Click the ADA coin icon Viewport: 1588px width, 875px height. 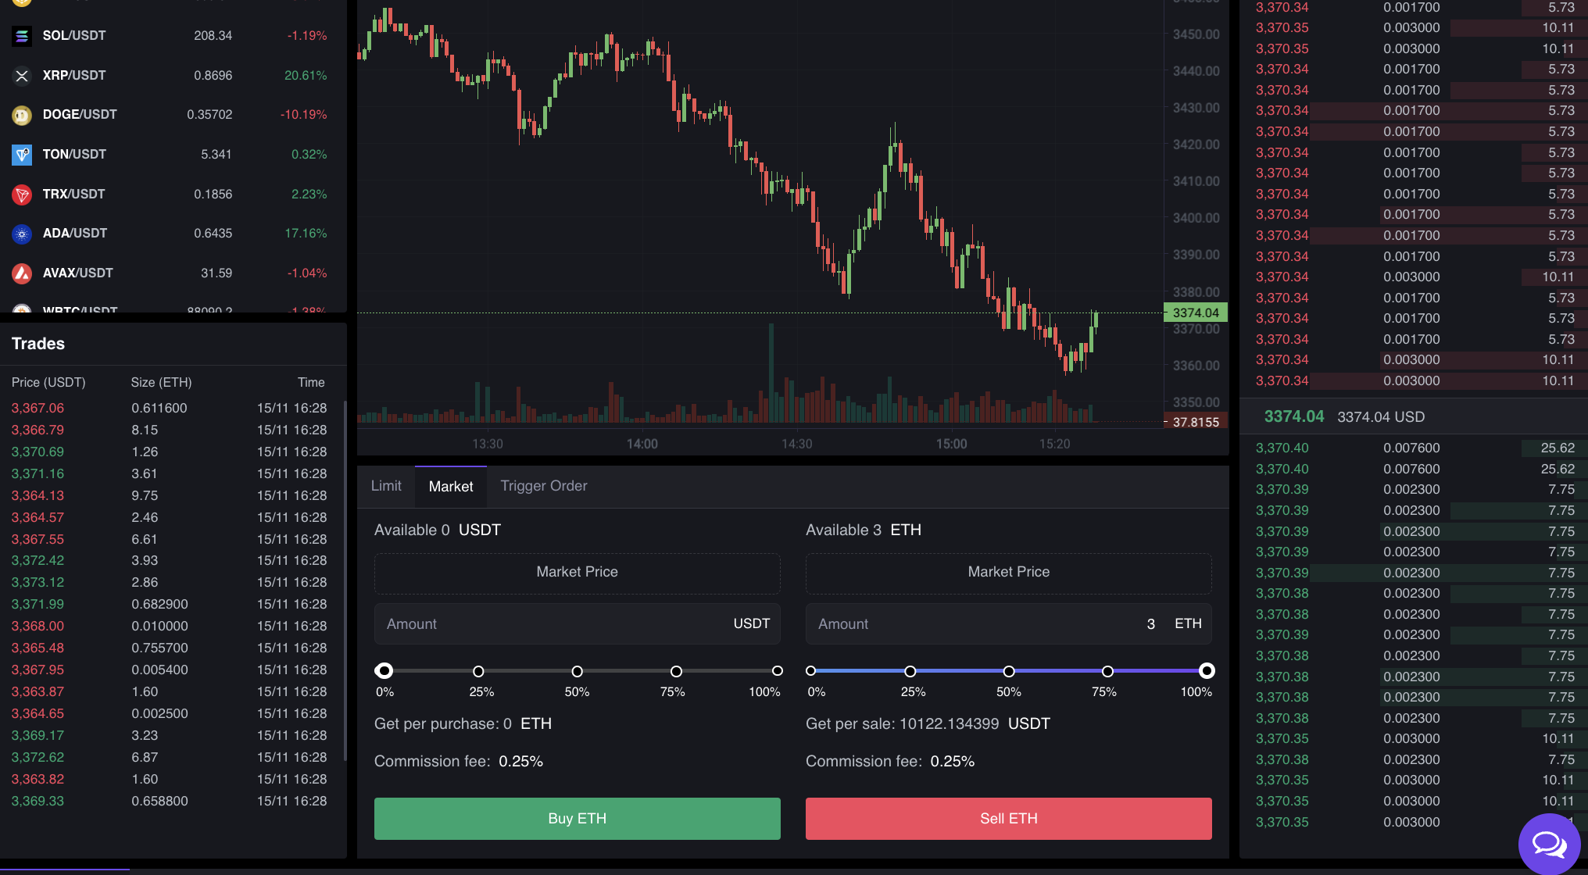click(22, 234)
